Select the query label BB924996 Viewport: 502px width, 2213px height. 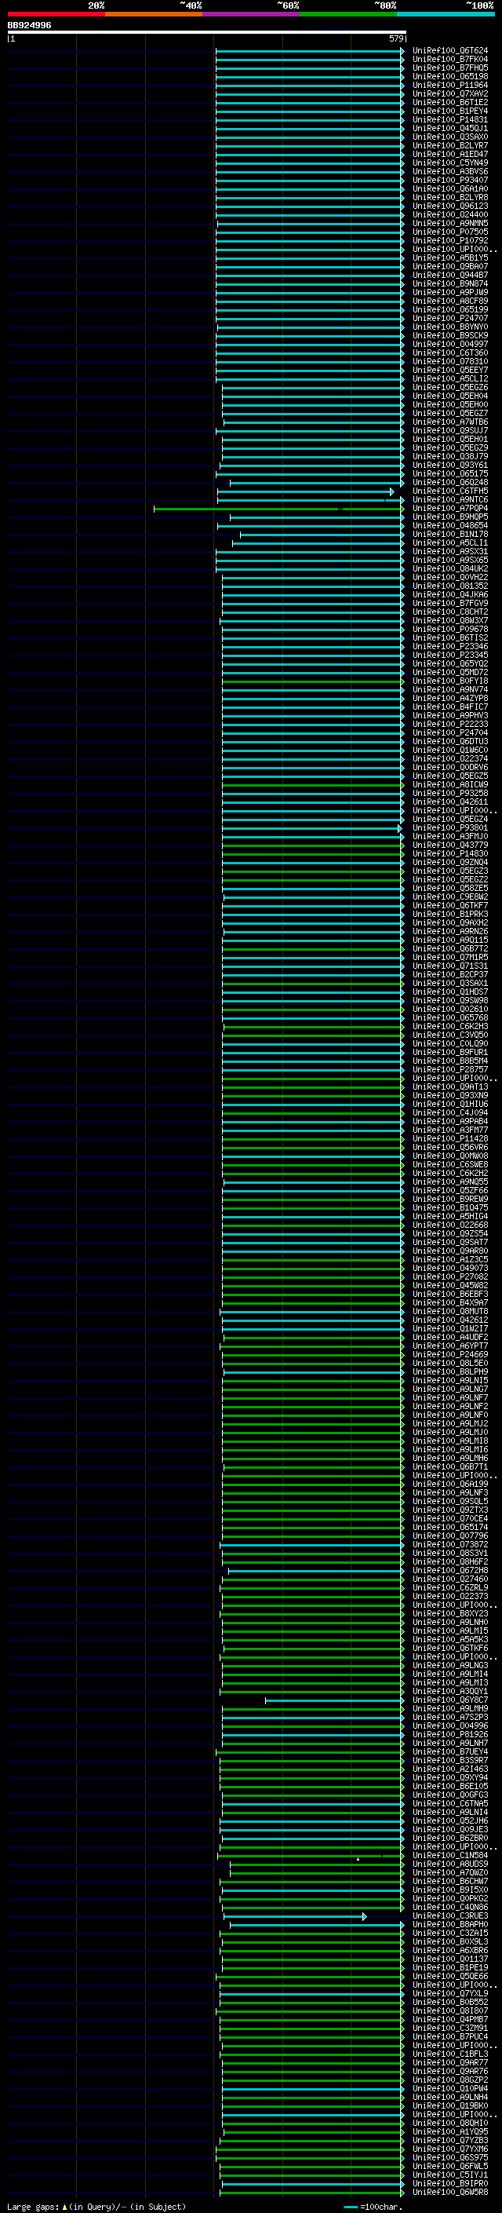[x=29, y=25]
